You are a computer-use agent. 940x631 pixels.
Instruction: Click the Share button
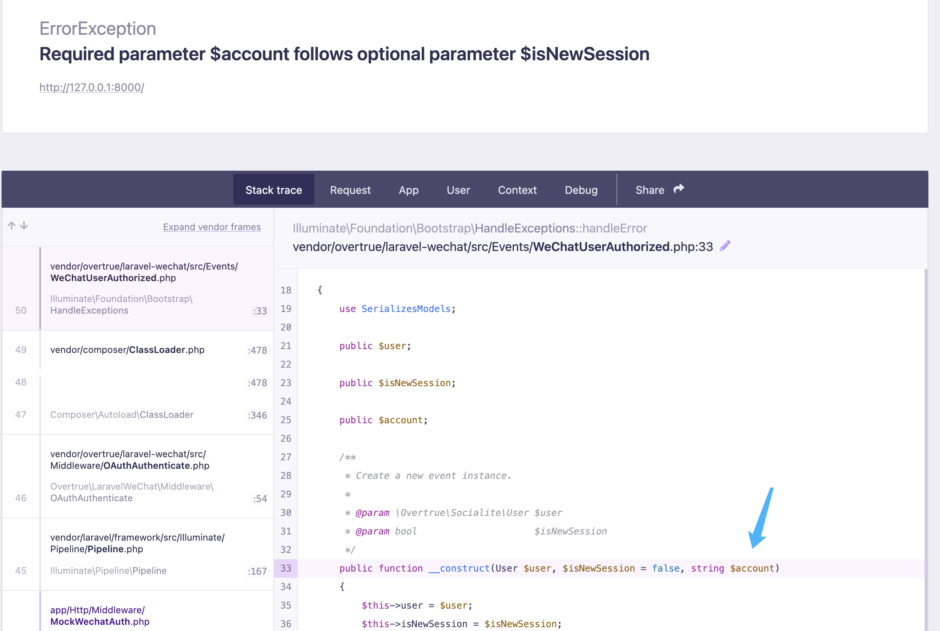pyautogui.click(x=650, y=190)
